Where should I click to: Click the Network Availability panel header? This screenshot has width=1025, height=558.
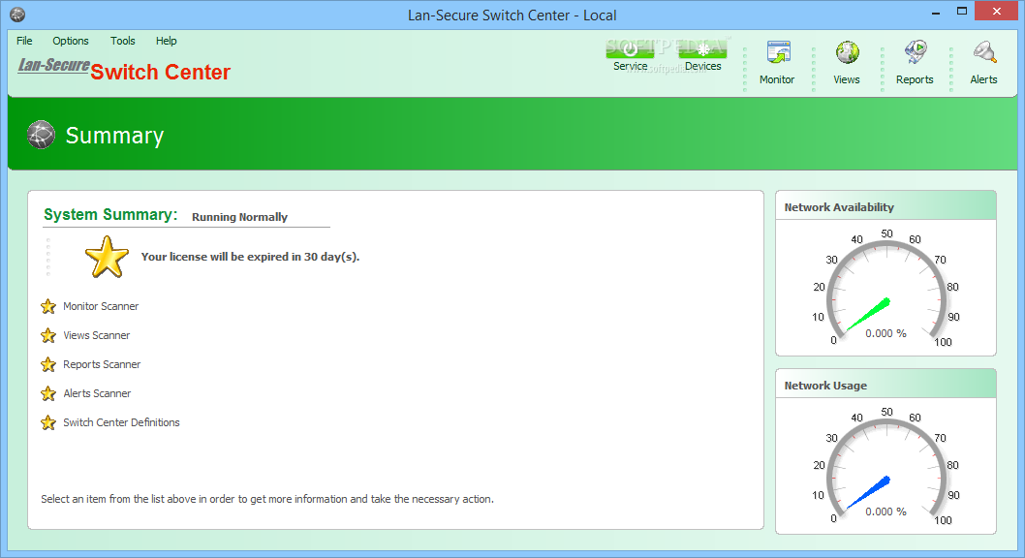[x=885, y=206]
